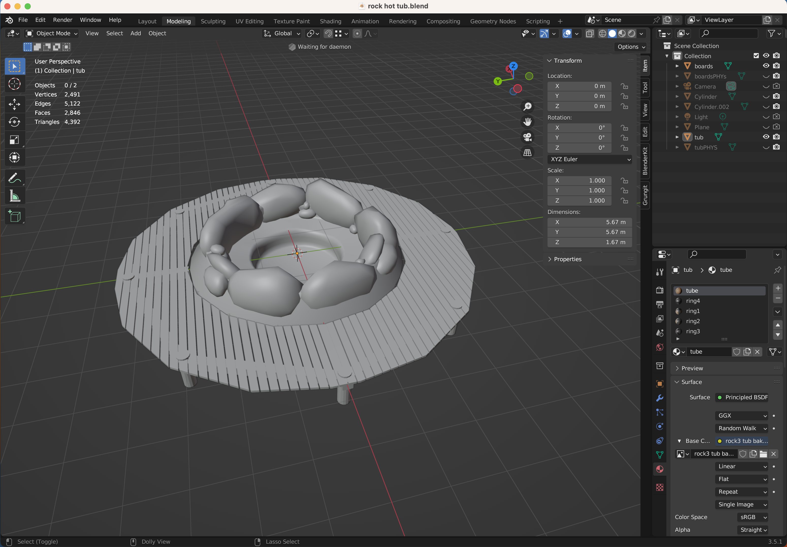
Task: Switch to the Shading workspace tab
Action: click(x=330, y=21)
